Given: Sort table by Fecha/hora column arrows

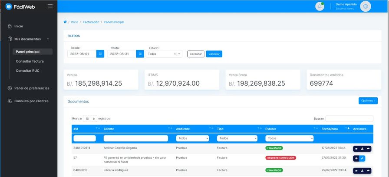Looking at the screenshot, I should pyautogui.click(x=347, y=128).
